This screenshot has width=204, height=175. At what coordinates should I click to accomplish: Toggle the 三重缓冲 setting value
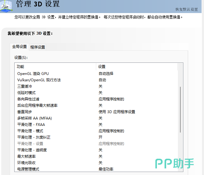(100, 86)
